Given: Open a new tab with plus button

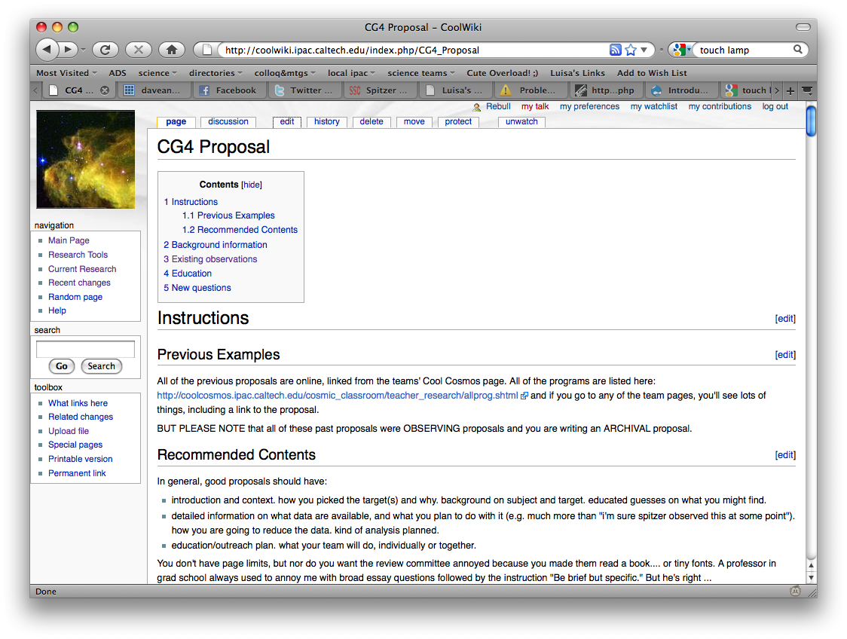Looking at the screenshot, I should 790,90.
